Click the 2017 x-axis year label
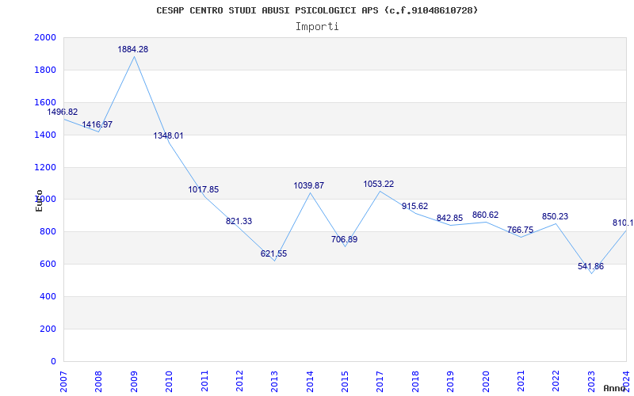Image resolution: width=634 pixels, height=396 pixels. click(380, 381)
